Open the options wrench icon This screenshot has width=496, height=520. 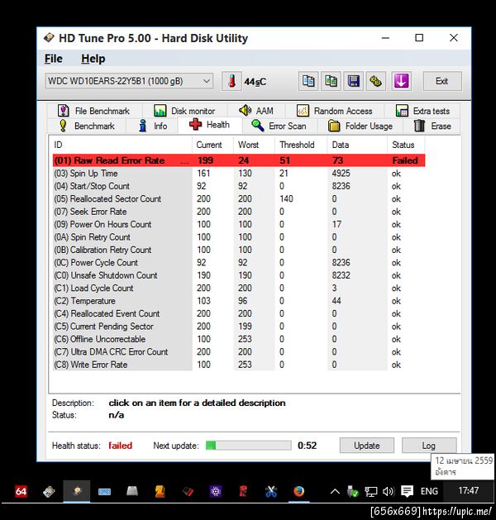[376, 81]
